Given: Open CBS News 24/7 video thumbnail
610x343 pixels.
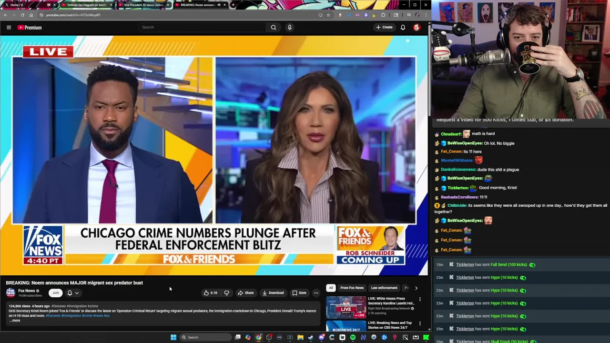Looking at the screenshot, I should pos(346,326).
